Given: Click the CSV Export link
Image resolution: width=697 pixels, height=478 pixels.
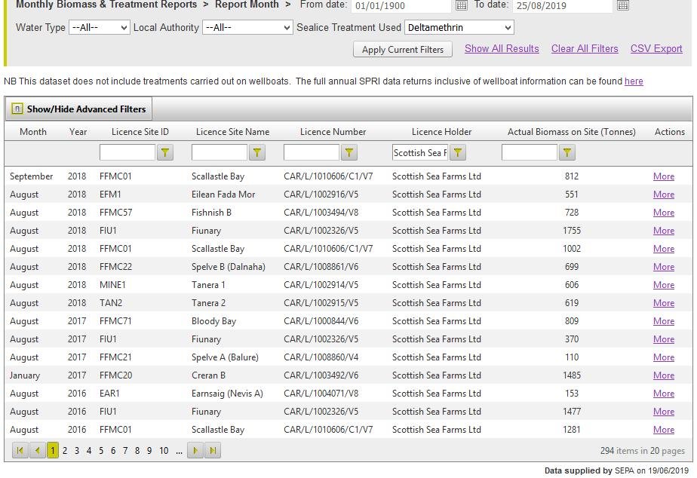Looking at the screenshot, I should click(x=656, y=49).
